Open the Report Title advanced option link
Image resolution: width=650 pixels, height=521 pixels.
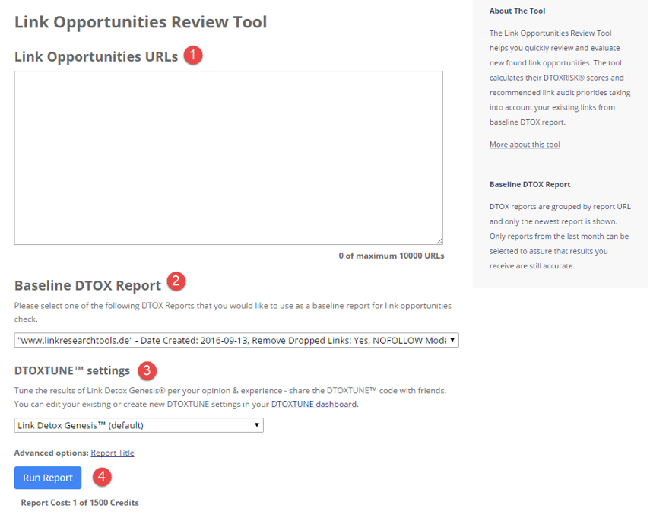coord(113,453)
